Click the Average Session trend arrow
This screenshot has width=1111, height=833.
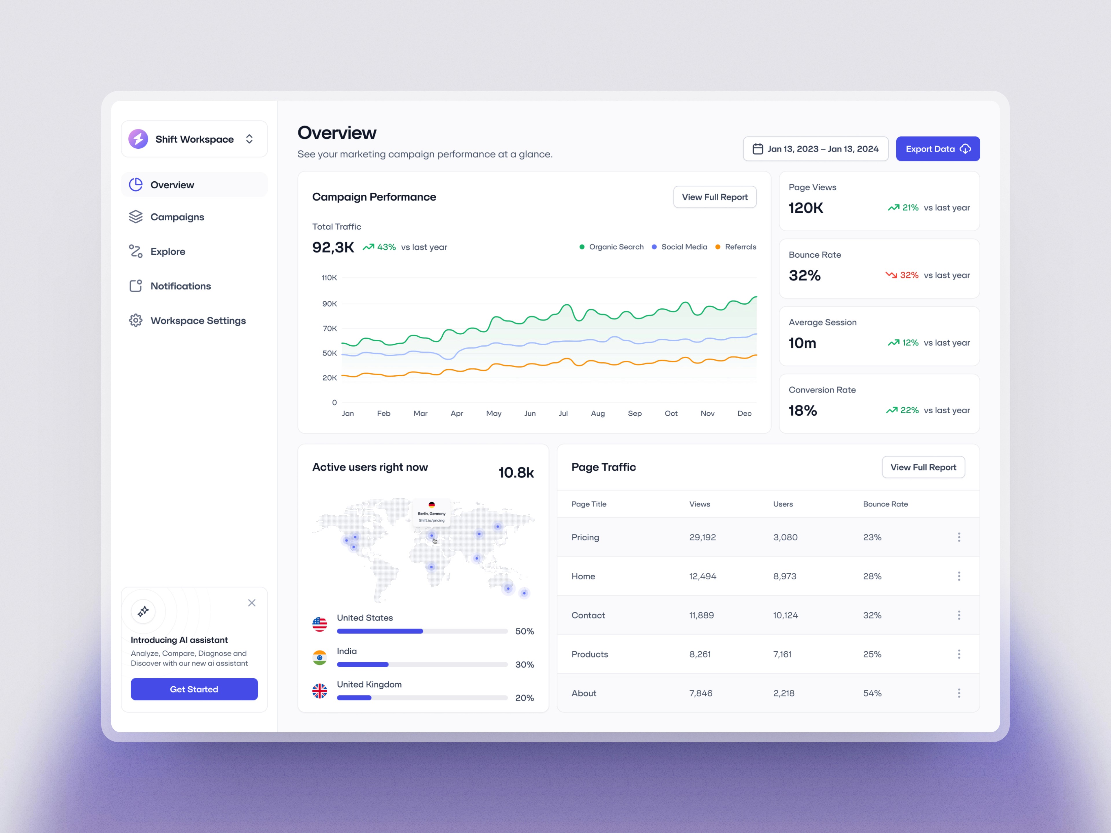(893, 342)
